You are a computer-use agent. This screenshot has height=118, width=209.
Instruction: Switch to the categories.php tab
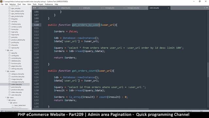[65, 8]
